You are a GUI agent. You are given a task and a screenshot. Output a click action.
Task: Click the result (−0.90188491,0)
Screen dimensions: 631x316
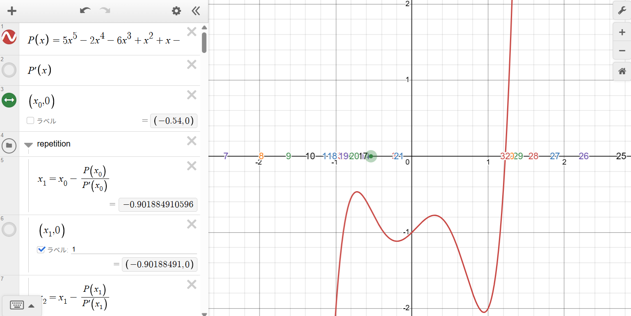(160, 264)
